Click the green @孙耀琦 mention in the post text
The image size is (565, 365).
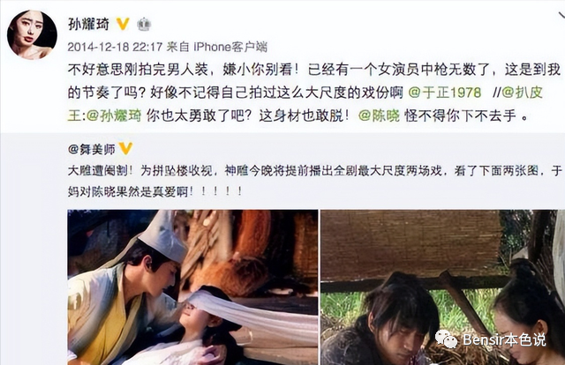tap(114, 115)
